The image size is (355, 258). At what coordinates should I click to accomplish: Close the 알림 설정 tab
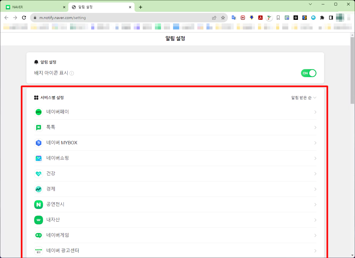[130, 7]
